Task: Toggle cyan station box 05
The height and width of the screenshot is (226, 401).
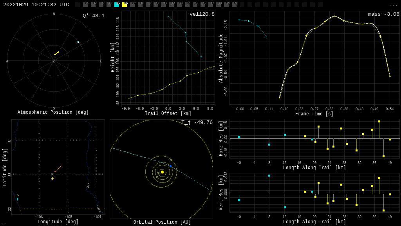Action: (x=117, y=4)
